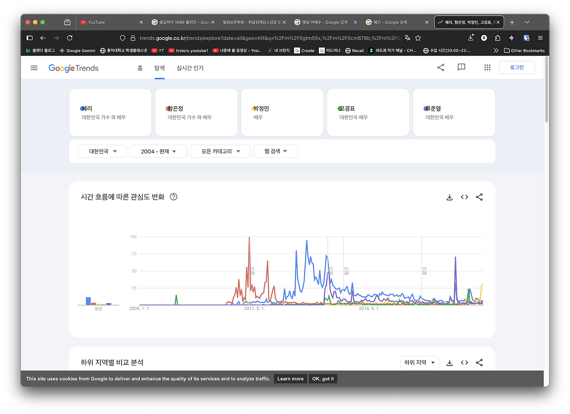Reload the page with the refresh icon
Image resolution: width=570 pixels, height=414 pixels.
coord(69,38)
